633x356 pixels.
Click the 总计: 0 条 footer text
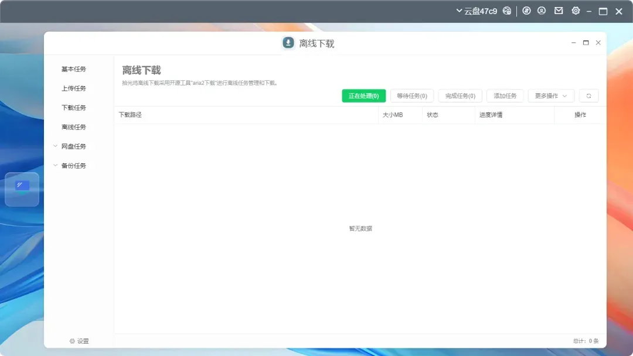coord(586,341)
